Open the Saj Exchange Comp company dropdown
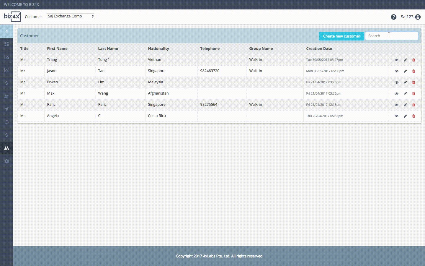This screenshot has height=266, width=425. point(70,16)
